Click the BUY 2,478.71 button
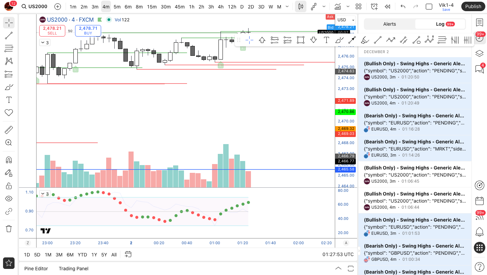Screen dimensions: 487x275 [88, 30]
